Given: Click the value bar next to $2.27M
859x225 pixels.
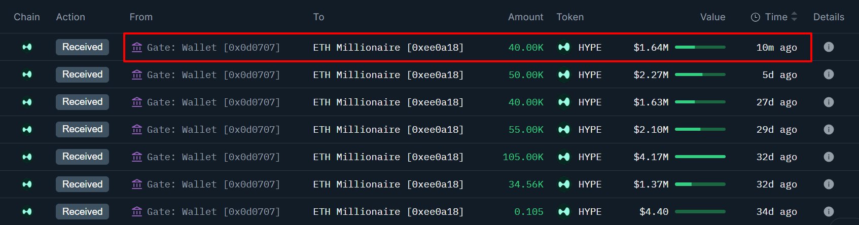Looking at the screenshot, I should pos(700,74).
